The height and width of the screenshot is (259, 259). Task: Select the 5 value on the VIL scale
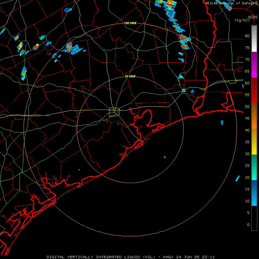click(248, 213)
